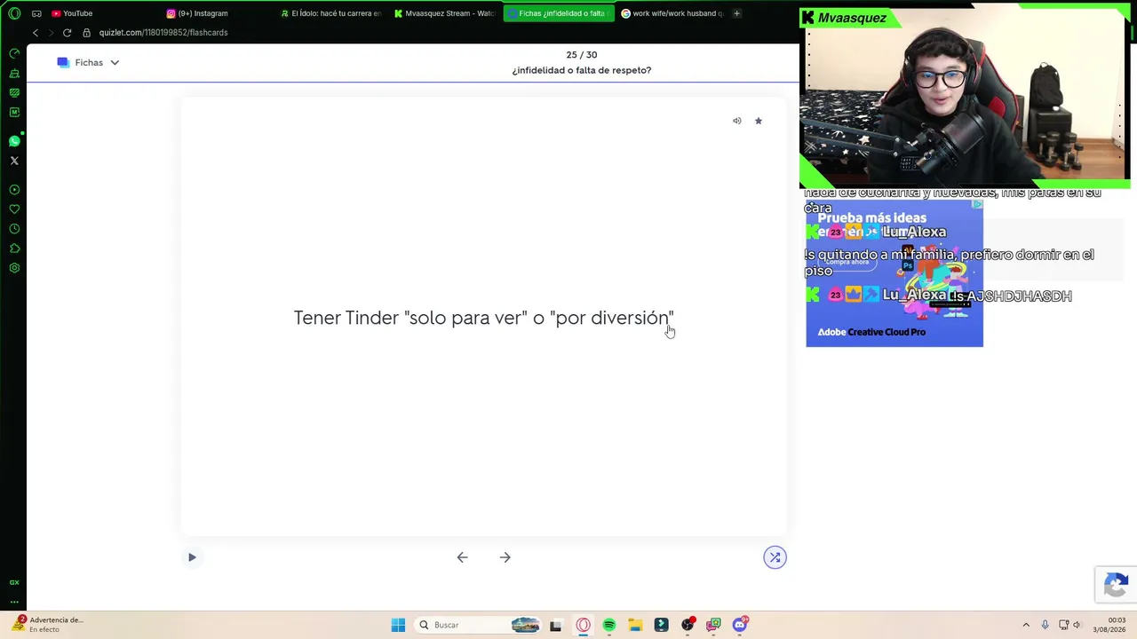Advance to the next flashcard
This screenshot has height=639, width=1137.
click(505, 557)
